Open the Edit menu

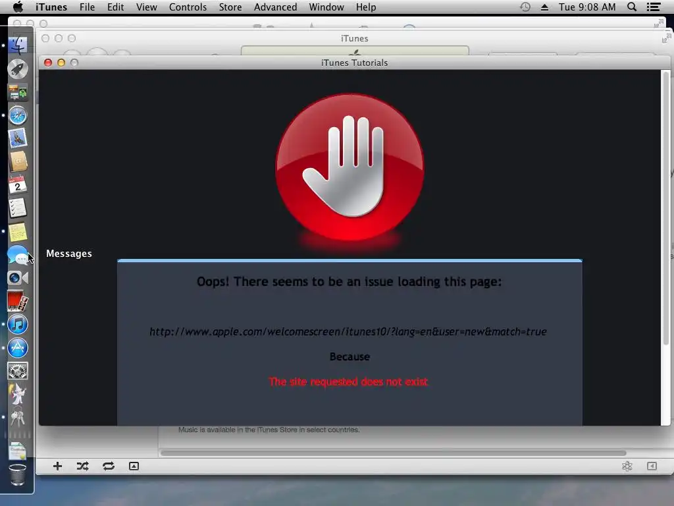pyautogui.click(x=115, y=7)
